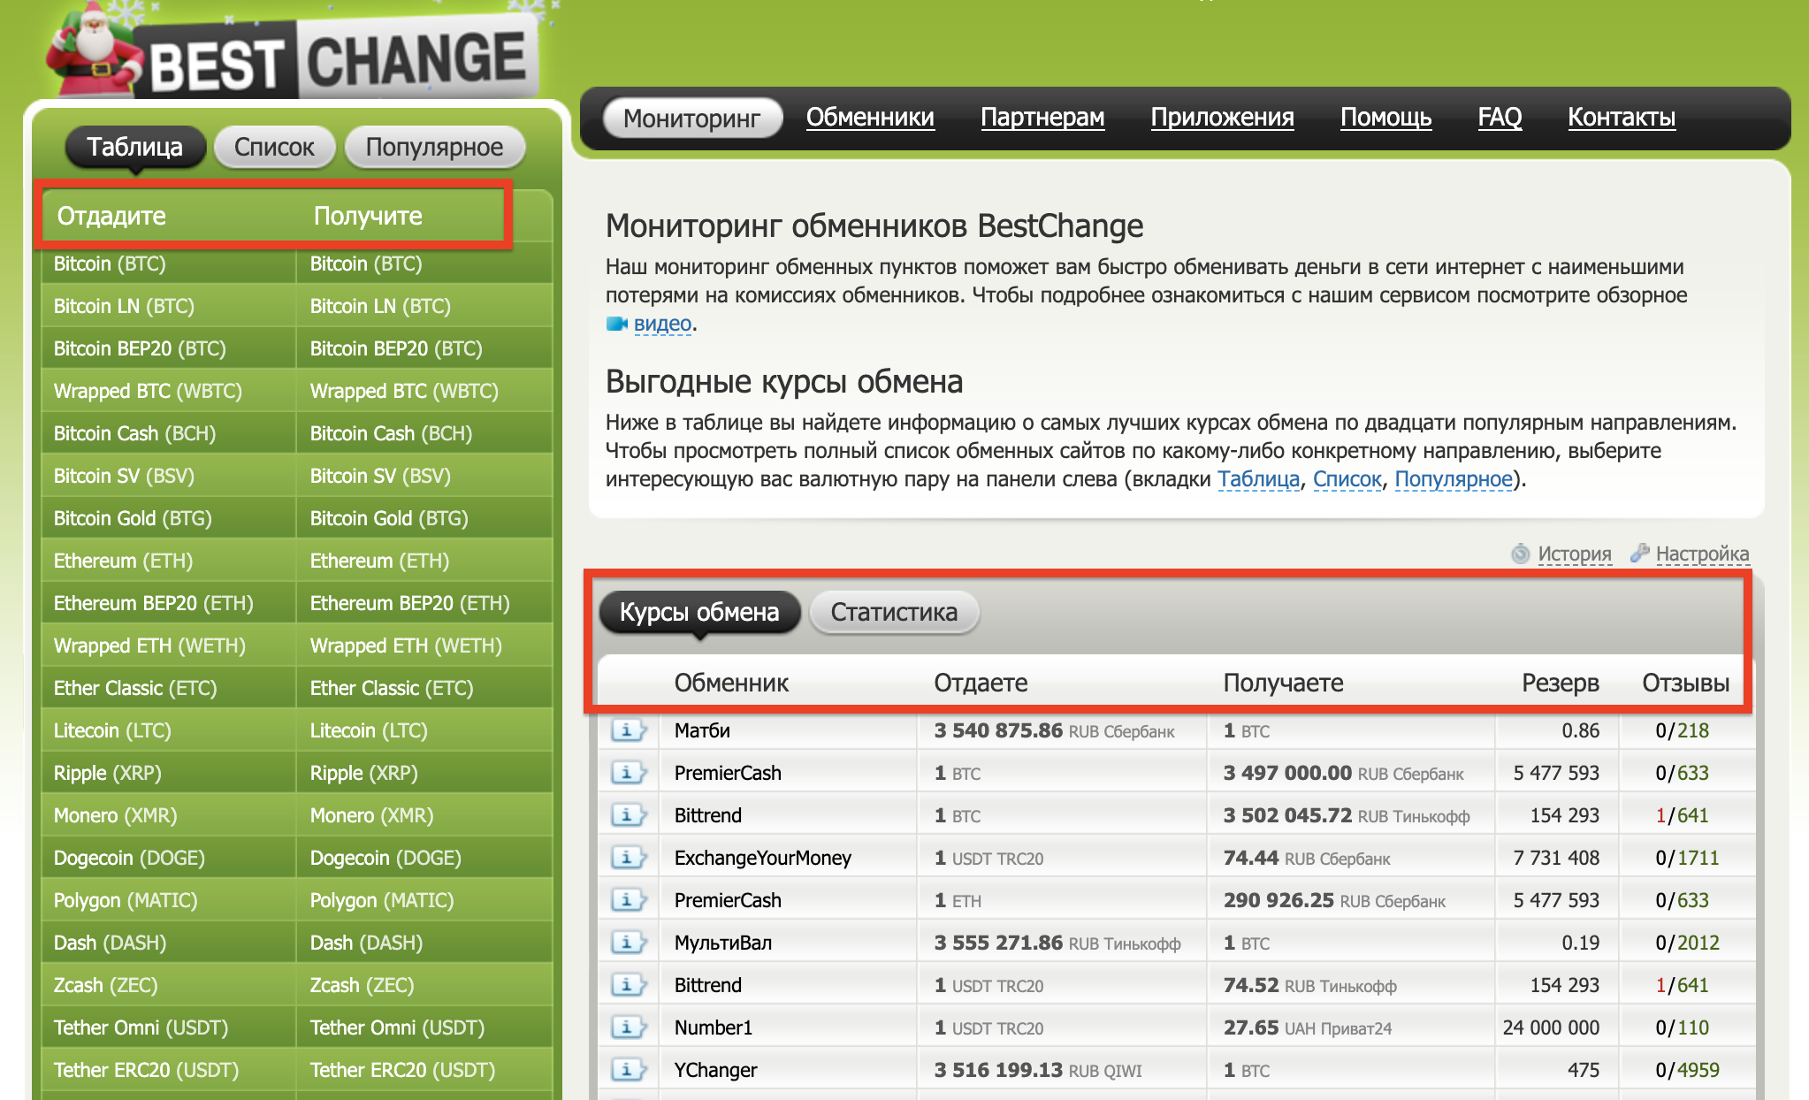Switch to the Таблица tab

pos(135,147)
